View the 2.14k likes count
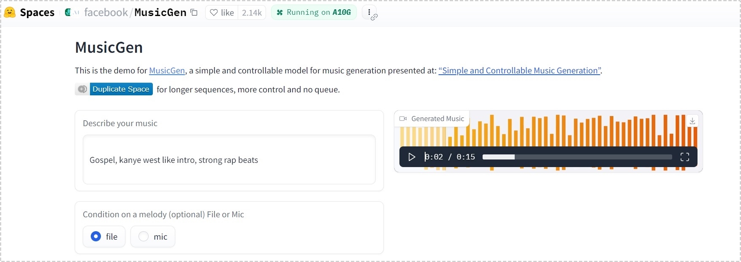The height and width of the screenshot is (262, 741). (x=252, y=13)
